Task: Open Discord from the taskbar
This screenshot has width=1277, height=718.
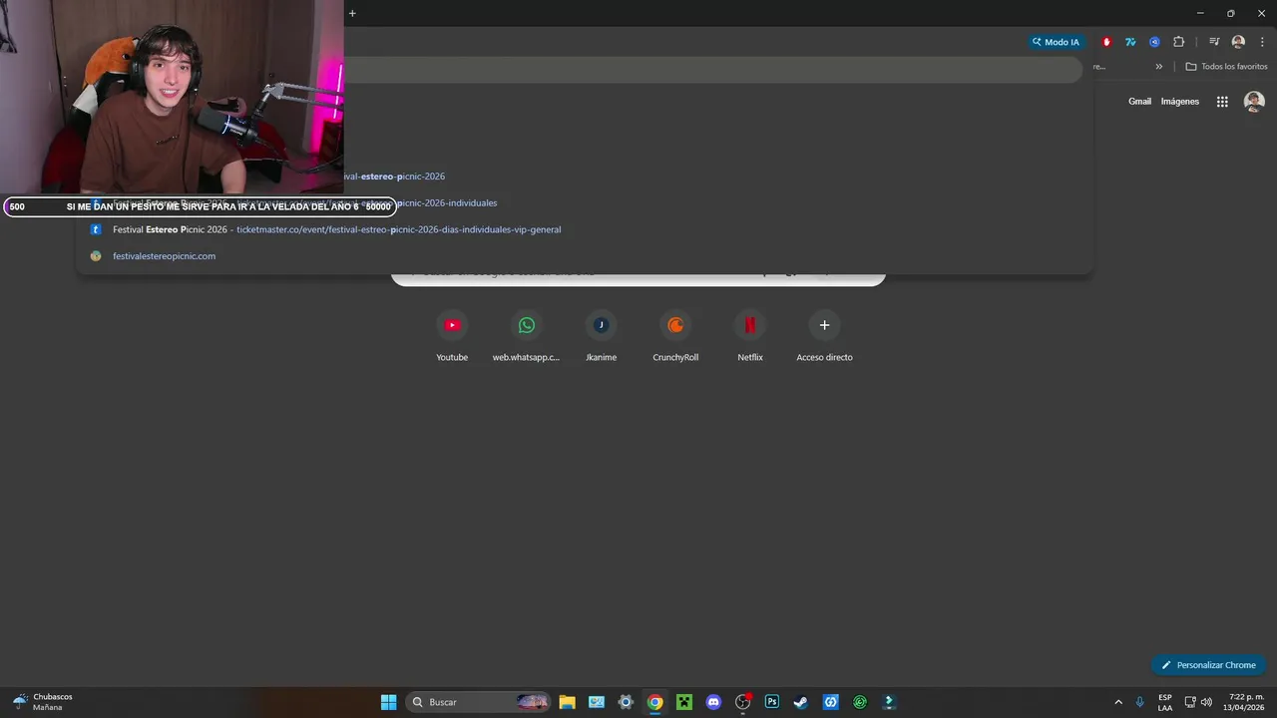Action: tap(713, 702)
